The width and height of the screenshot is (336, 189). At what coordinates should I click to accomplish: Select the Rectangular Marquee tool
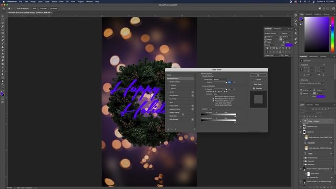coord(3,19)
